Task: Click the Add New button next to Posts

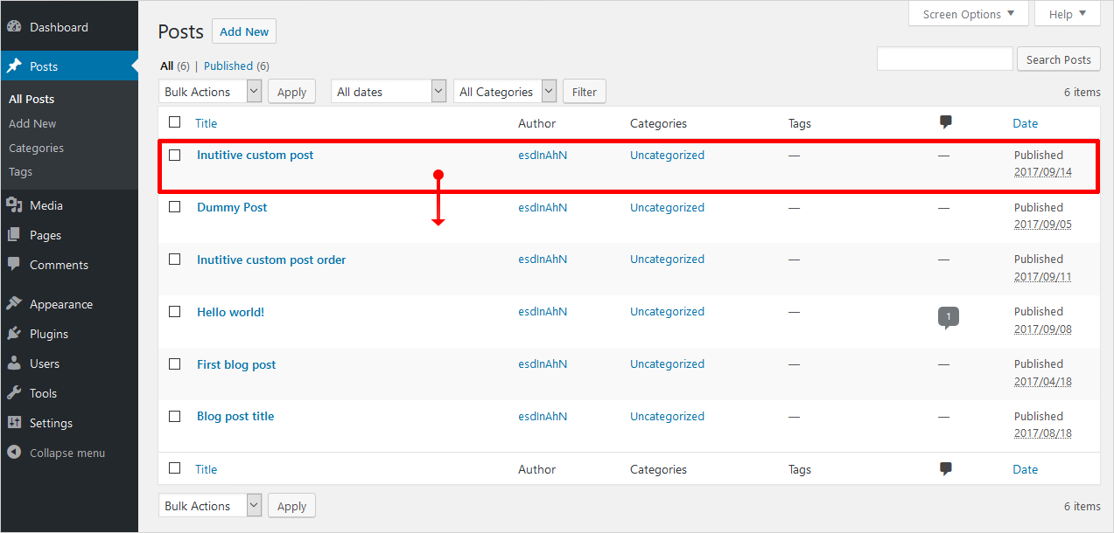Action: tap(244, 31)
